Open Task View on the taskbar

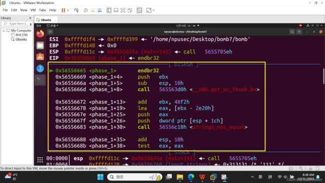coord(169,177)
